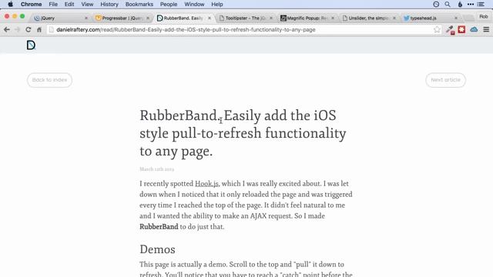Screen dimensions: 493x277
Task: Click the cloud extension icon
Action: [474, 29]
